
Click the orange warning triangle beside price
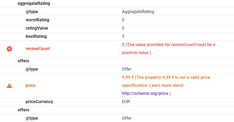(9, 86)
